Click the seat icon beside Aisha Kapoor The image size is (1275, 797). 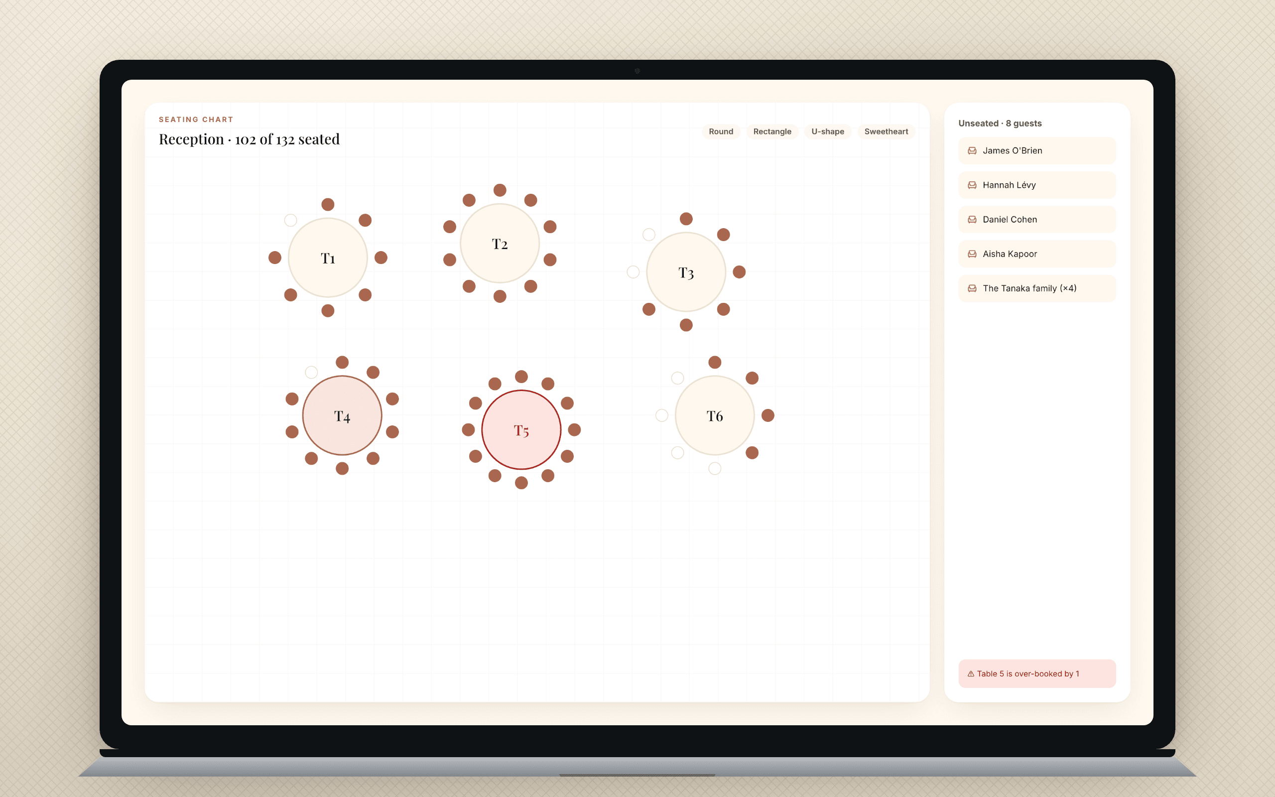tap(972, 254)
